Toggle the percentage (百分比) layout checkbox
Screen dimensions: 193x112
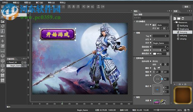click(x=162, y=61)
